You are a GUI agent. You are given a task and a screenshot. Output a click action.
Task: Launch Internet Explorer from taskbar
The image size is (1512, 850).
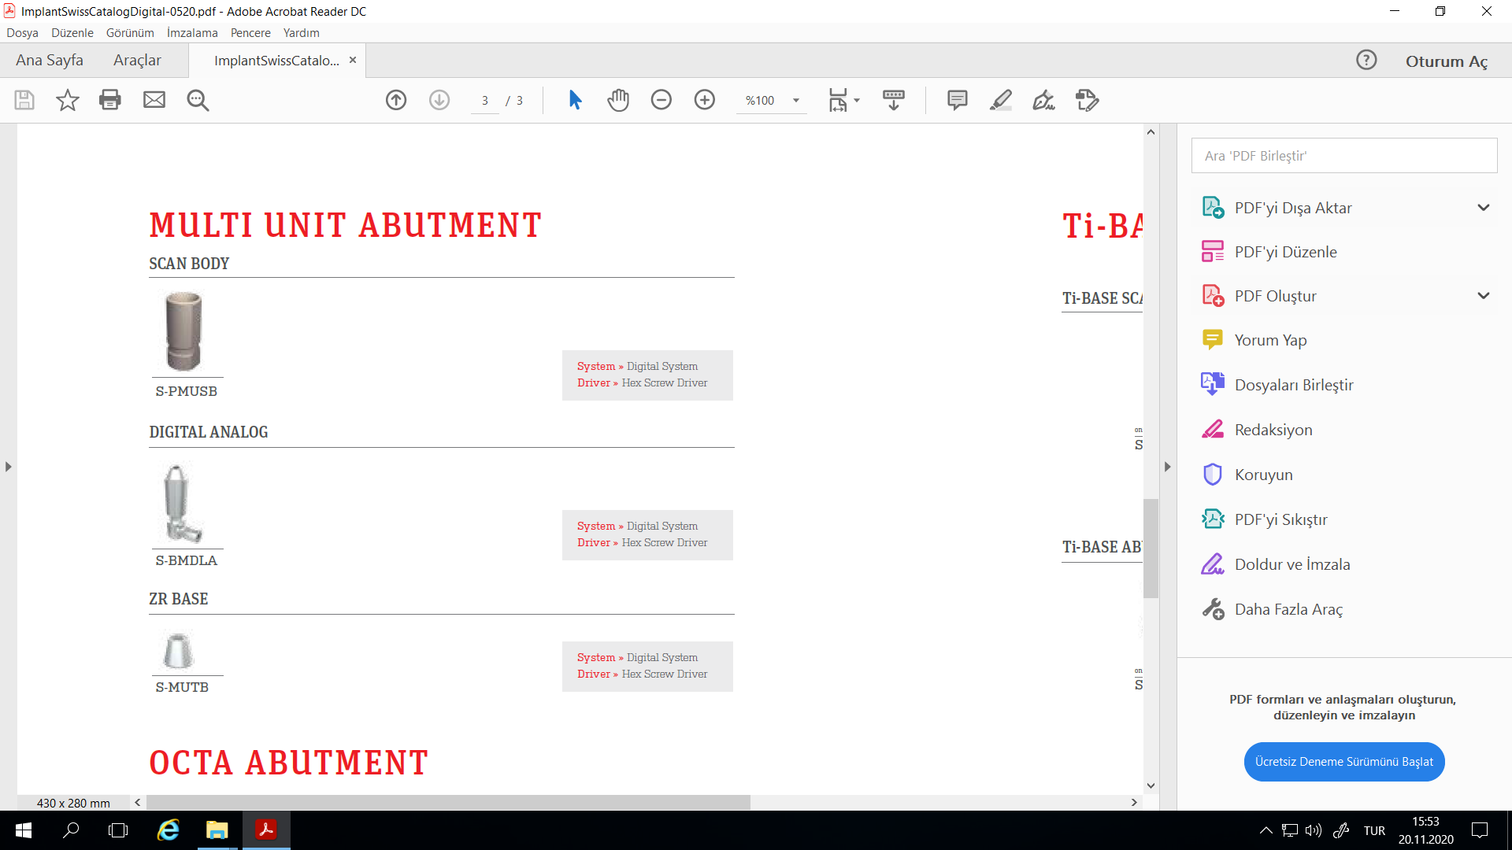(169, 830)
